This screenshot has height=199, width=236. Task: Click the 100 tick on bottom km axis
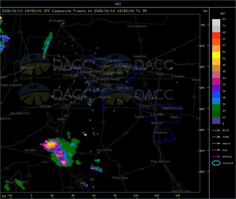click(136, 196)
